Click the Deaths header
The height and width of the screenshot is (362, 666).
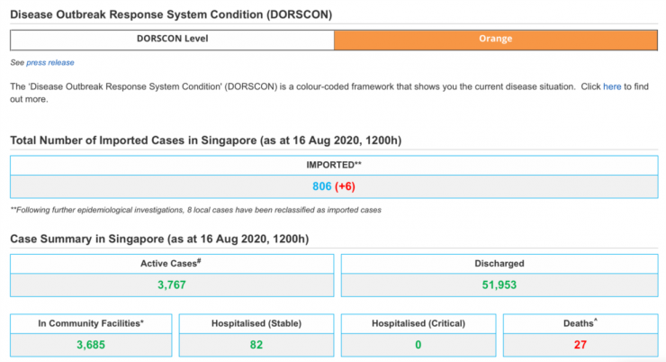580,323
